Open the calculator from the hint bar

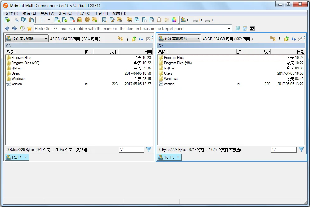245,28
